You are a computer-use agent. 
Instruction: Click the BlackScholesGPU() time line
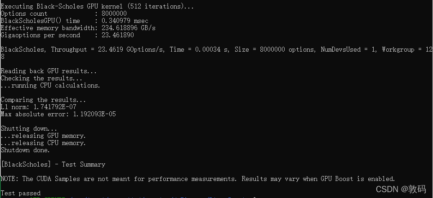[x=74, y=21]
